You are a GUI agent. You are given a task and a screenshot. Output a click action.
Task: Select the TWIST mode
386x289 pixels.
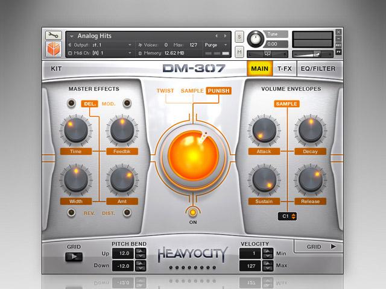coord(165,91)
